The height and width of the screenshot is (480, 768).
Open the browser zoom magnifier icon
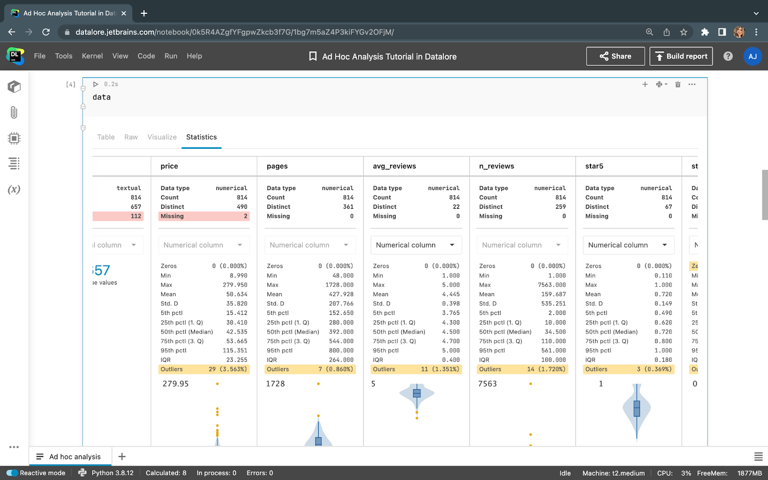[649, 32]
